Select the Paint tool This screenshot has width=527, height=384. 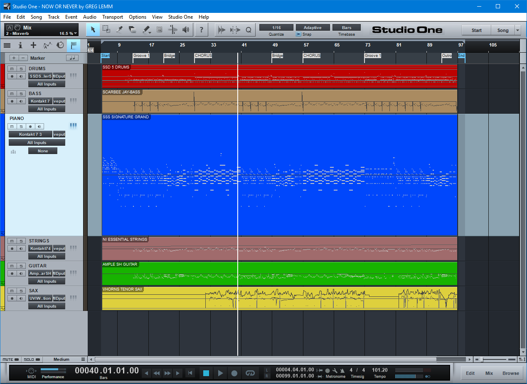click(146, 29)
